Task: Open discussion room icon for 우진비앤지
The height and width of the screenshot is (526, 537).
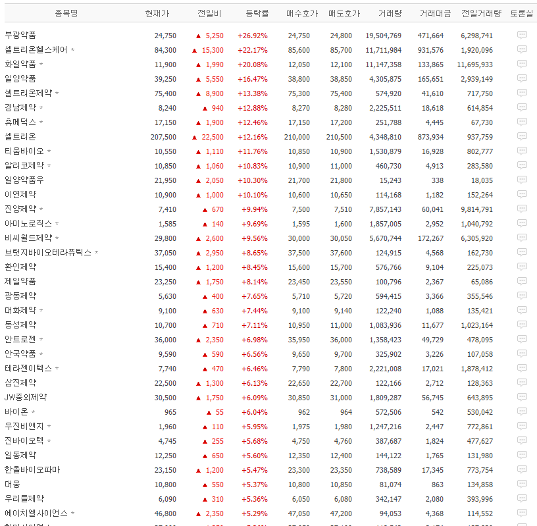Action: tap(522, 426)
